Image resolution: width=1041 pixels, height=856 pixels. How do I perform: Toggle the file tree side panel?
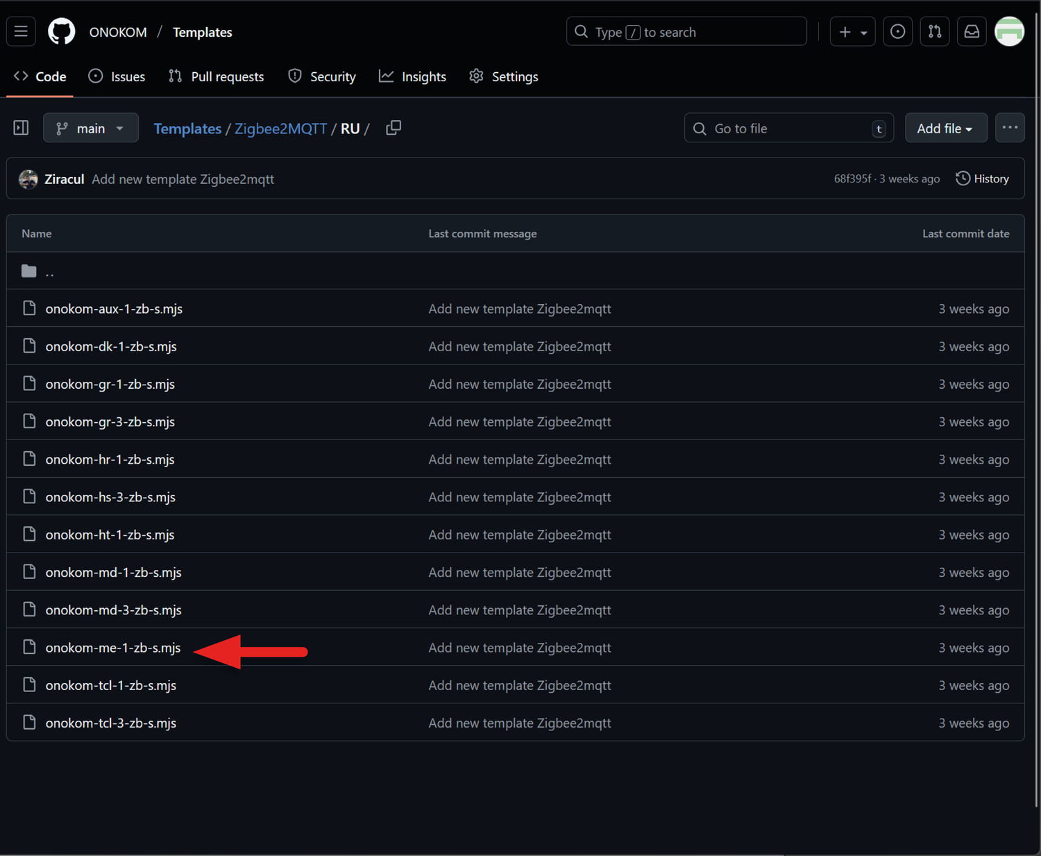coord(21,128)
